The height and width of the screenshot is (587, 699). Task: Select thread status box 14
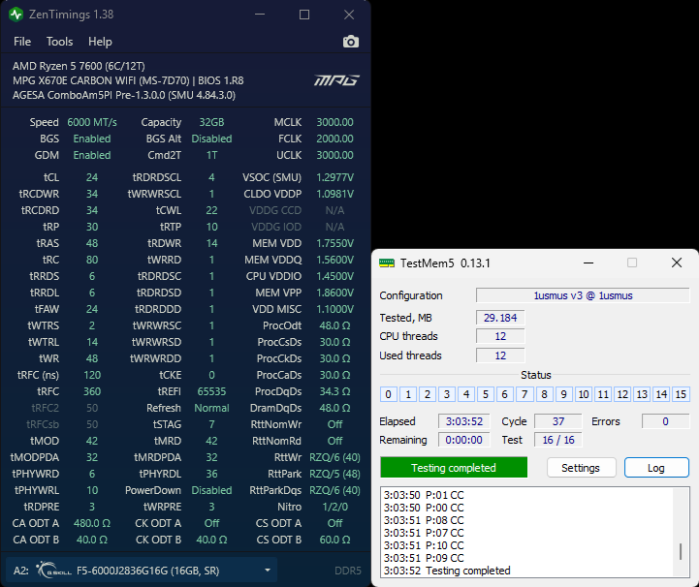click(661, 394)
